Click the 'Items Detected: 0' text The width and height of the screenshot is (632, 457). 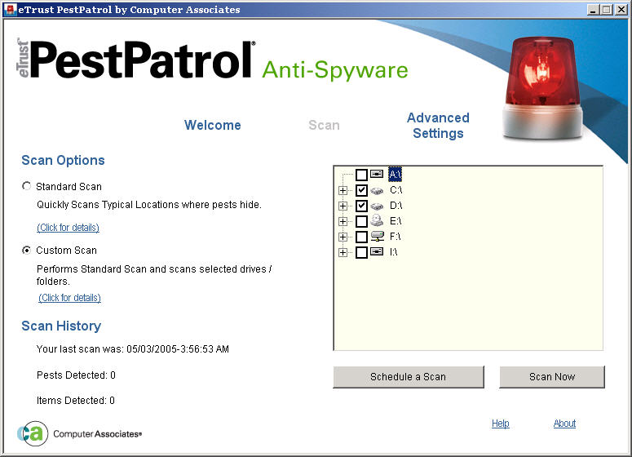(x=75, y=401)
